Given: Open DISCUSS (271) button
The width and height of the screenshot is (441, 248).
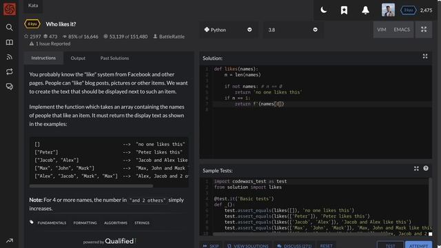Looking at the screenshot, I should [x=294, y=246].
